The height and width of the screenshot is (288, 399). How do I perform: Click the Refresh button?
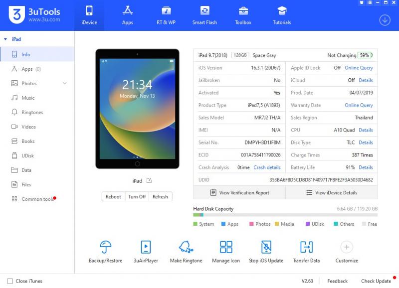(x=160, y=196)
